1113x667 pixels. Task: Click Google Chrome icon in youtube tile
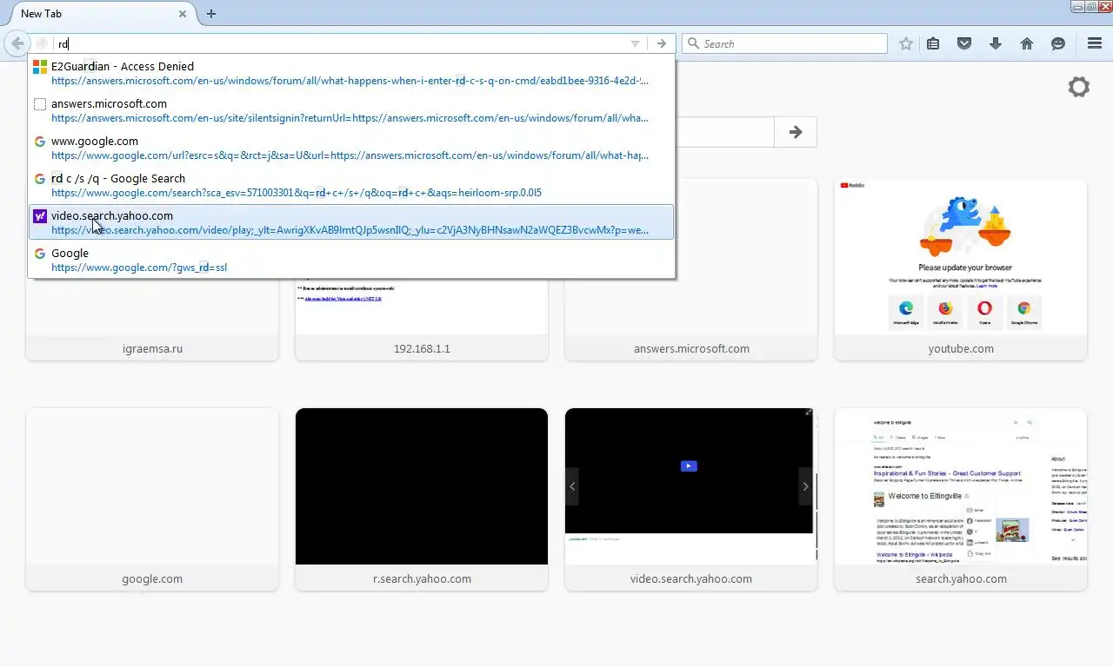pyautogui.click(x=1023, y=310)
